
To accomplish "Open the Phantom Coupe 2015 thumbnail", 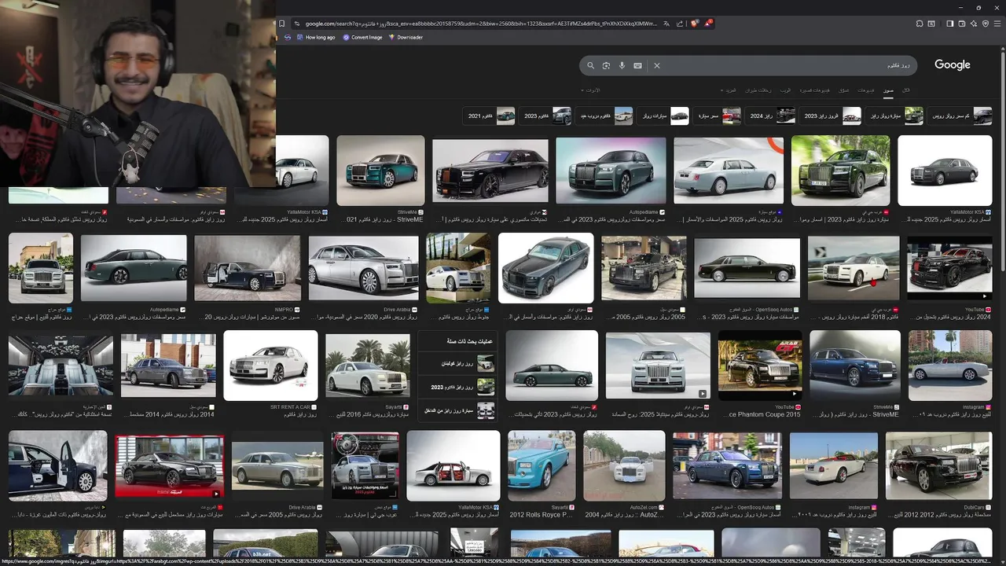I will tap(760, 366).
